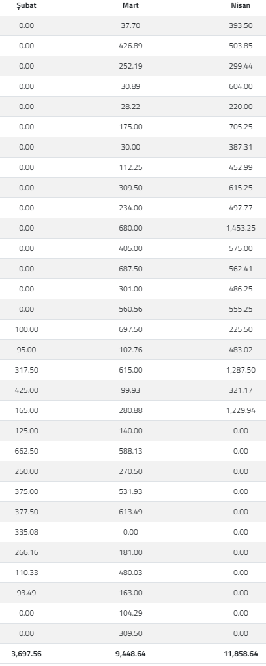Click the Nisan value 393.50
The image size is (266, 666).
241,25
